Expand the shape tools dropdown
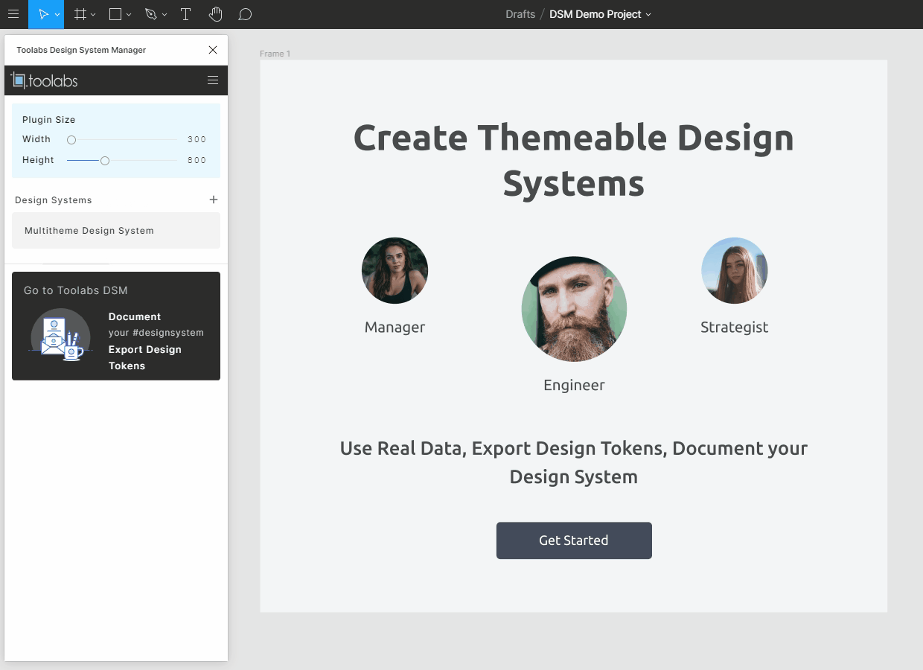 point(127,14)
